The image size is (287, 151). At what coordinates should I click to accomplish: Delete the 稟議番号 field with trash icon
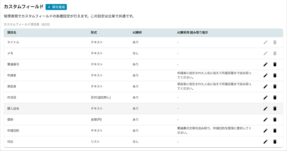pos(275,64)
